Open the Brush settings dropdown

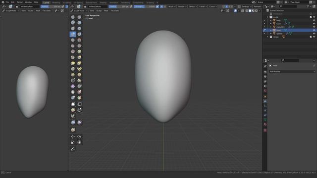[x=172, y=6]
